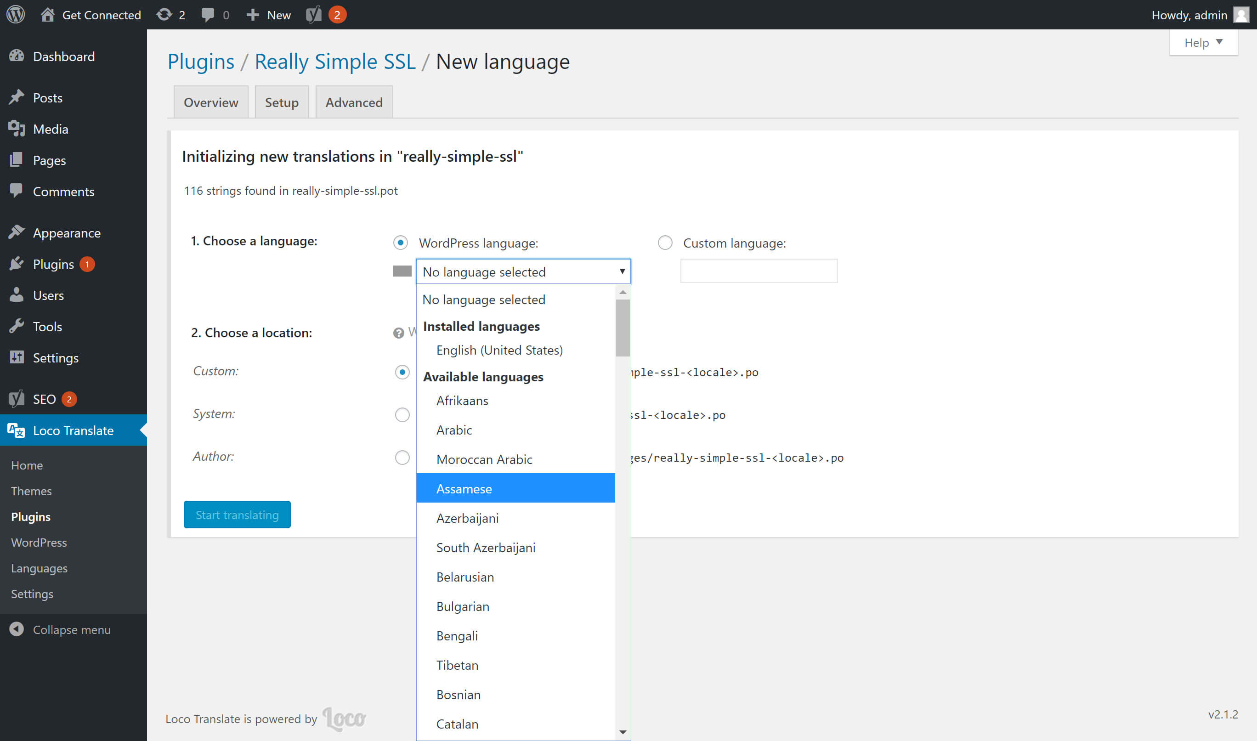Choose Moroccan Arabic from the list
The width and height of the screenshot is (1257, 741).
click(515, 459)
